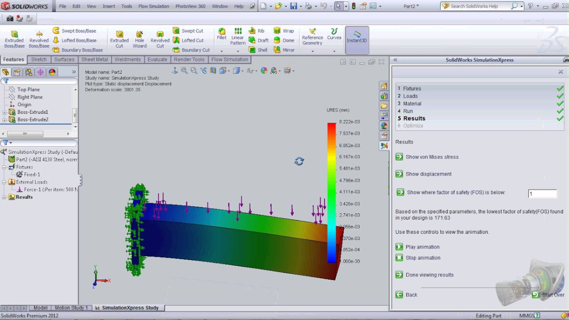The height and width of the screenshot is (320, 569).
Task: Use the Rib tool
Action: pos(256,31)
